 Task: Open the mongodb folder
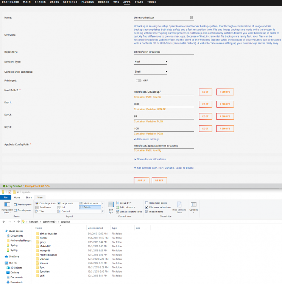(43, 251)
